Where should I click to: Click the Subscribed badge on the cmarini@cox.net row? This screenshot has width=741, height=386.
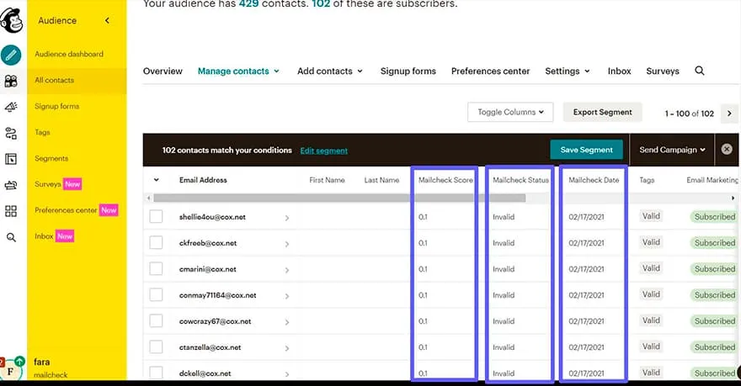pos(715,268)
